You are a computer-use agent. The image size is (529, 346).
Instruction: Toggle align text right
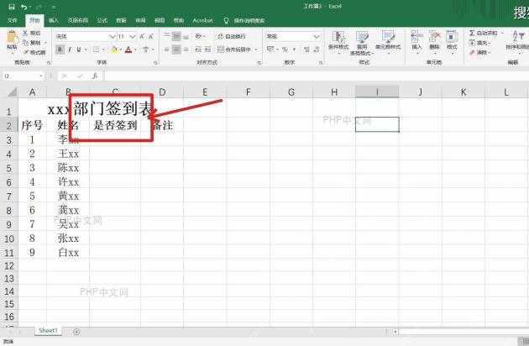point(186,50)
